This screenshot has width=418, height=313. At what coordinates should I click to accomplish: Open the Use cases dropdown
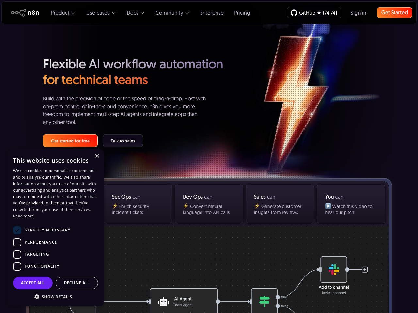pos(101,13)
